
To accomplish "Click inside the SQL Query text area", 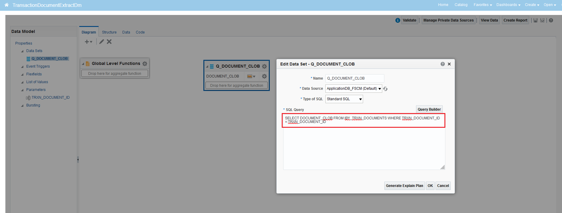I will pyautogui.click(x=364, y=142).
